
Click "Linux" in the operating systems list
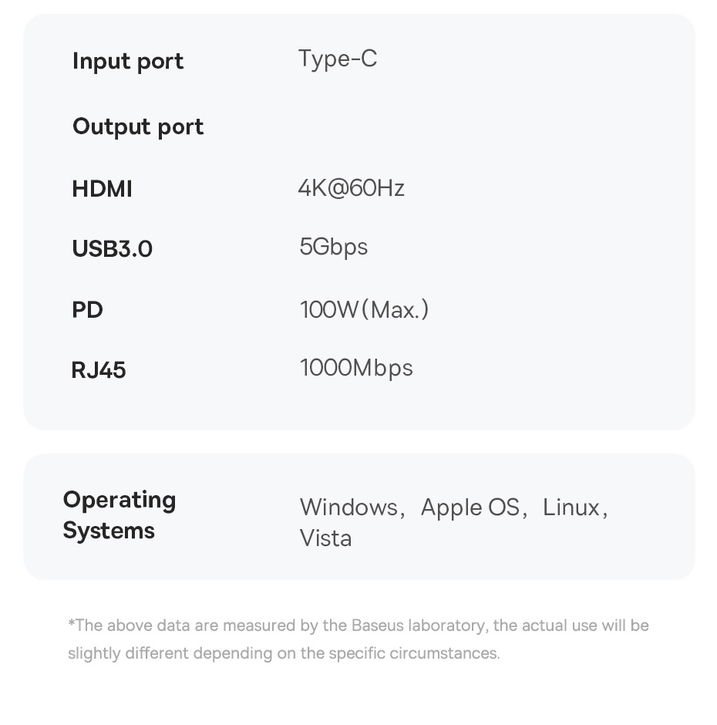[571, 507]
